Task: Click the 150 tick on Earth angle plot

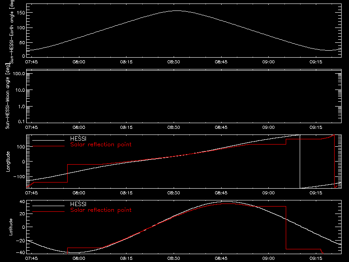Action: click(x=21, y=13)
